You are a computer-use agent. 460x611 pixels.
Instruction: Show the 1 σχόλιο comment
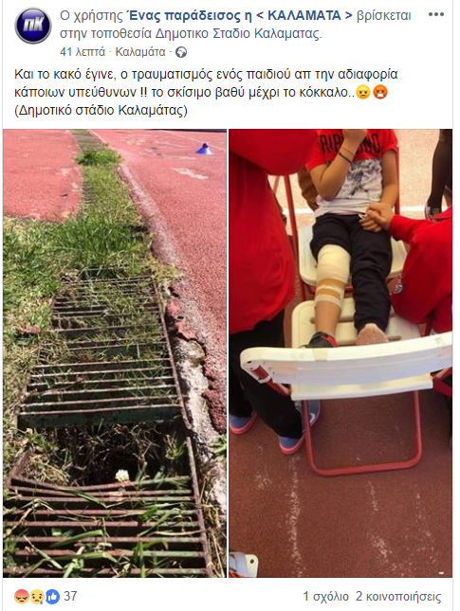pos(325,597)
